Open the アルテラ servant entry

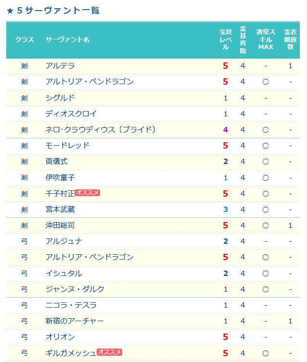pyautogui.click(x=60, y=66)
